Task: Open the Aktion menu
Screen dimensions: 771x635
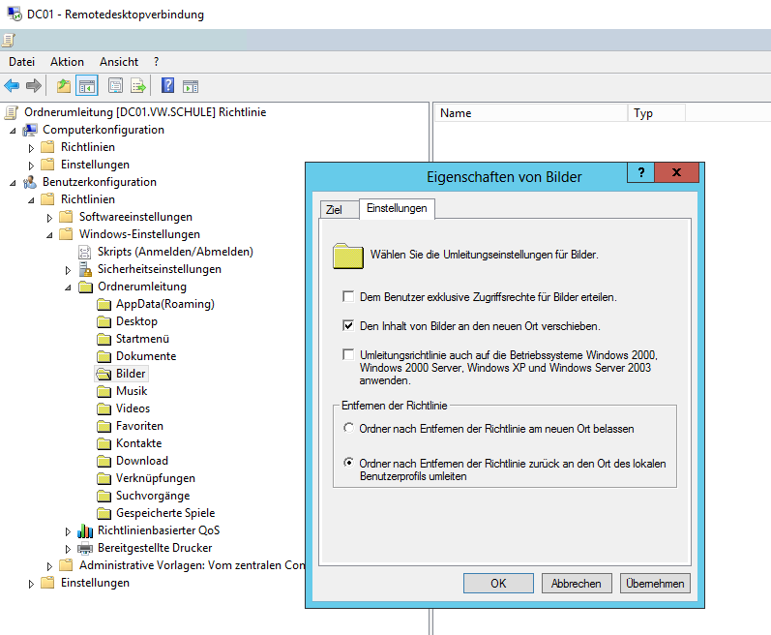Action: [x=67, y=61]
